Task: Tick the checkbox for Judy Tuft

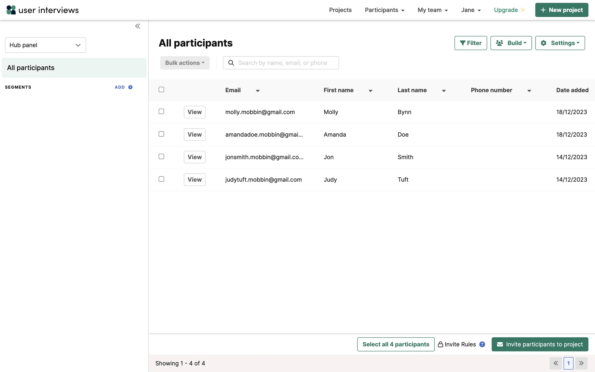Action: (161, 179)
